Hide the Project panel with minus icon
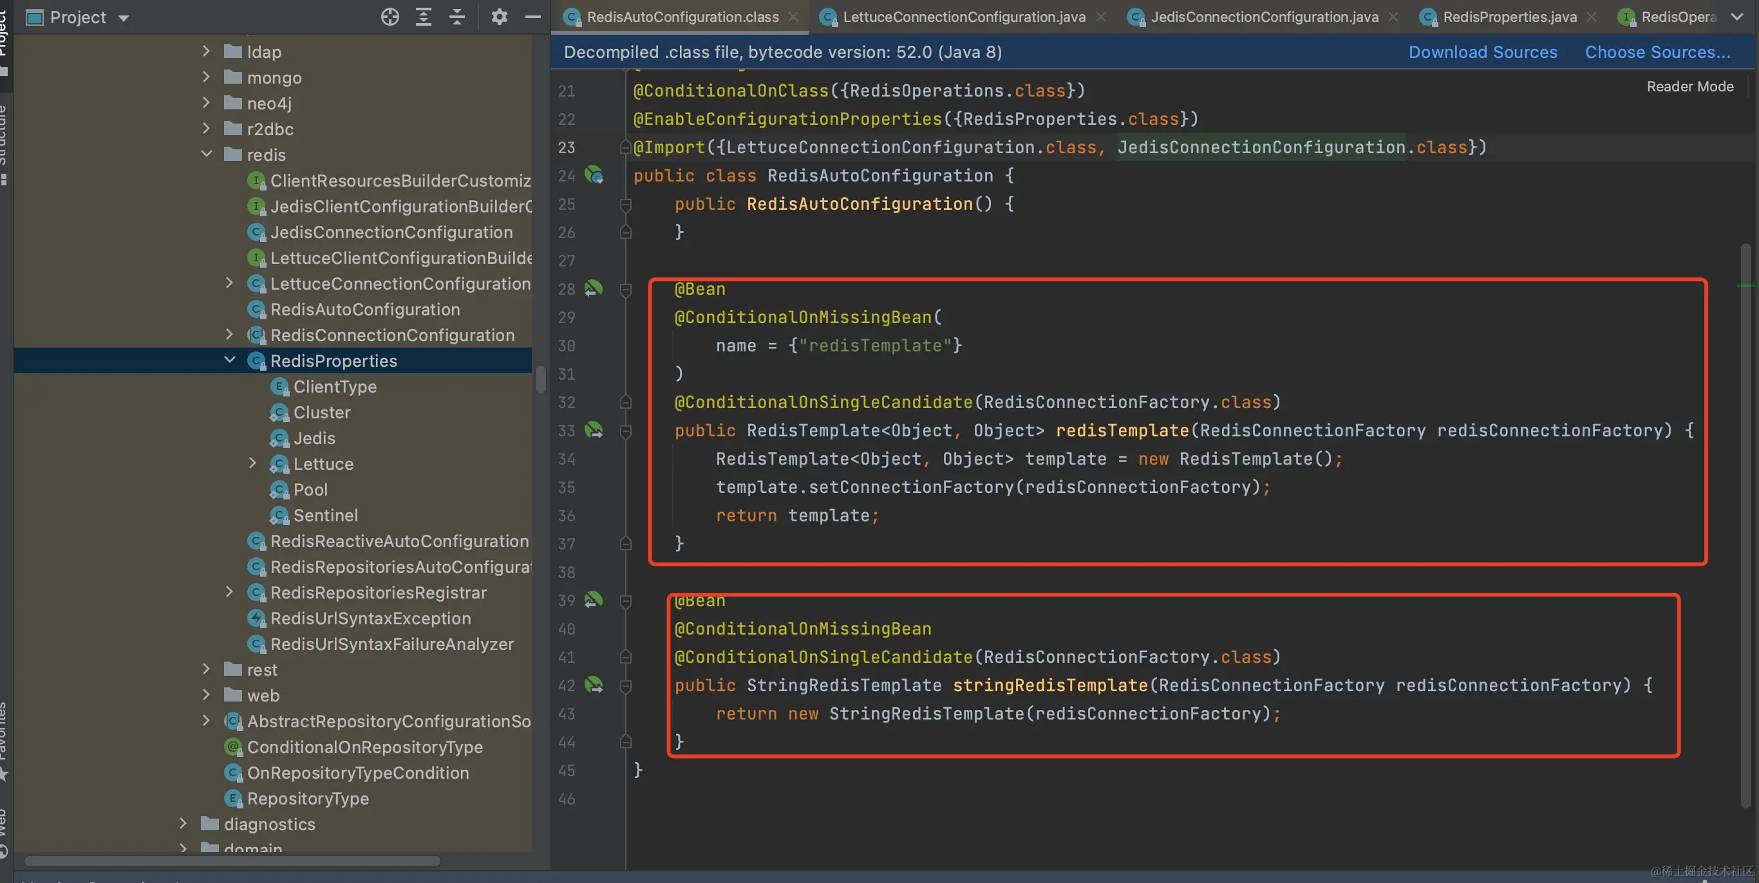The height and width of the screenshot is (883, 1759). [x=532, y=17]
